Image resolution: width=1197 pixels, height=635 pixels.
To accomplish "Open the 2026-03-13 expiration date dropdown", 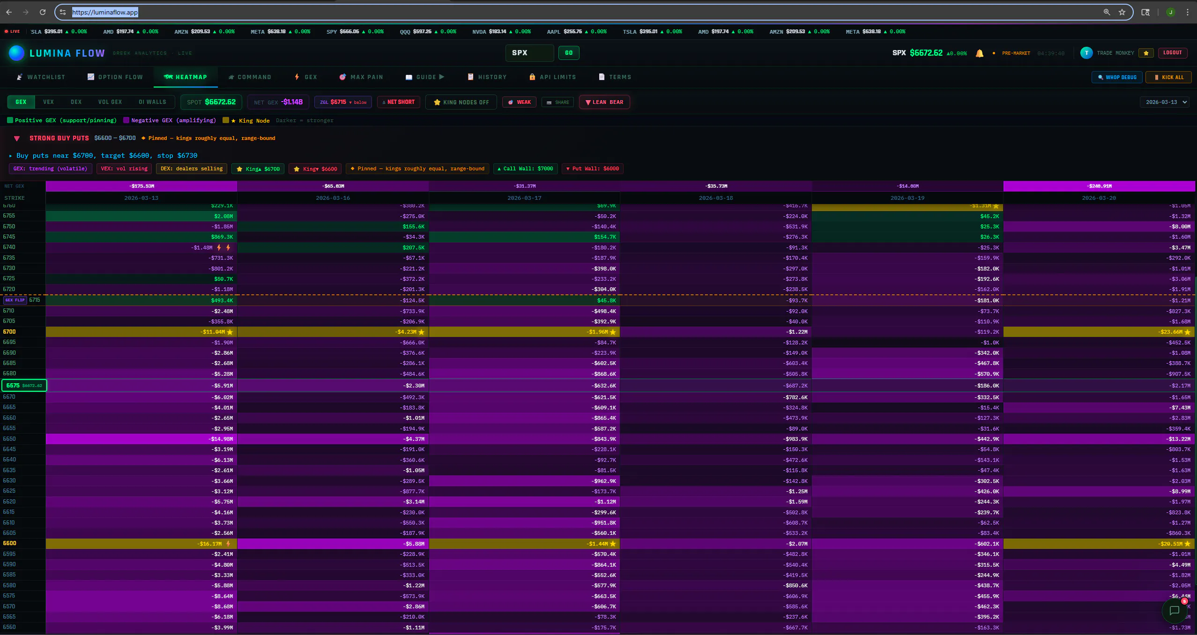I will (x=1165, y=102).
